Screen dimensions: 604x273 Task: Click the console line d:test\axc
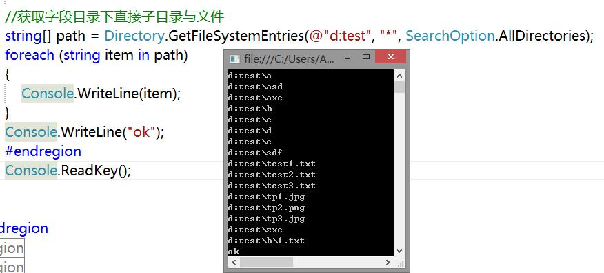[255, 98]
